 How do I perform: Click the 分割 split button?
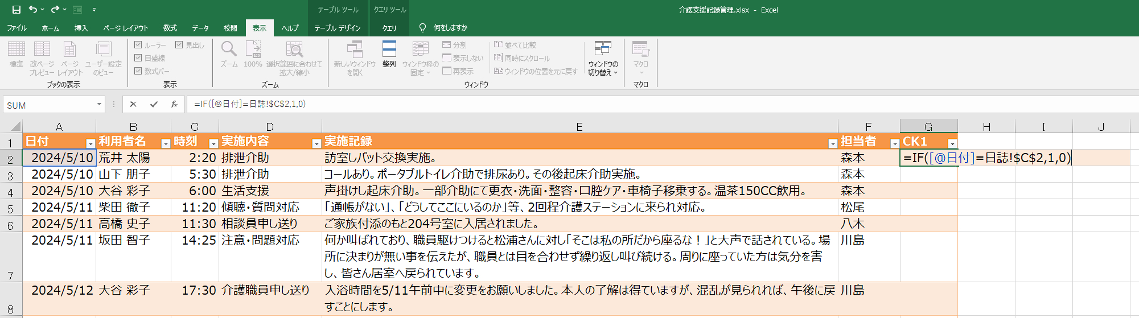pyautogui.click(x=455, y=45)
